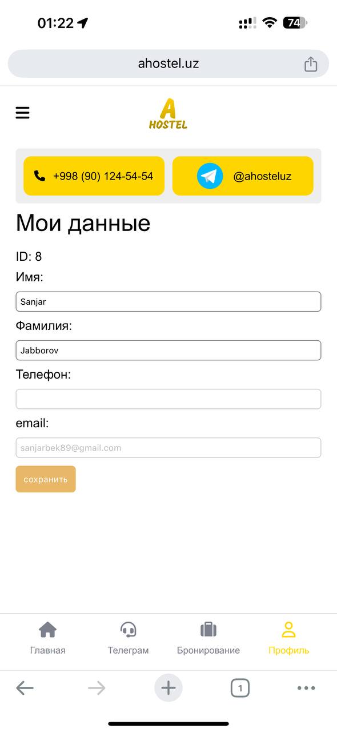Click the сохранить button
Image resolution: width=337 pixels, height=732 pixels.
tap(46, 479)
